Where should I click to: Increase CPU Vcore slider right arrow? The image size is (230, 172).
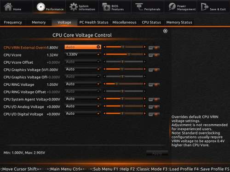click(144, 54)
